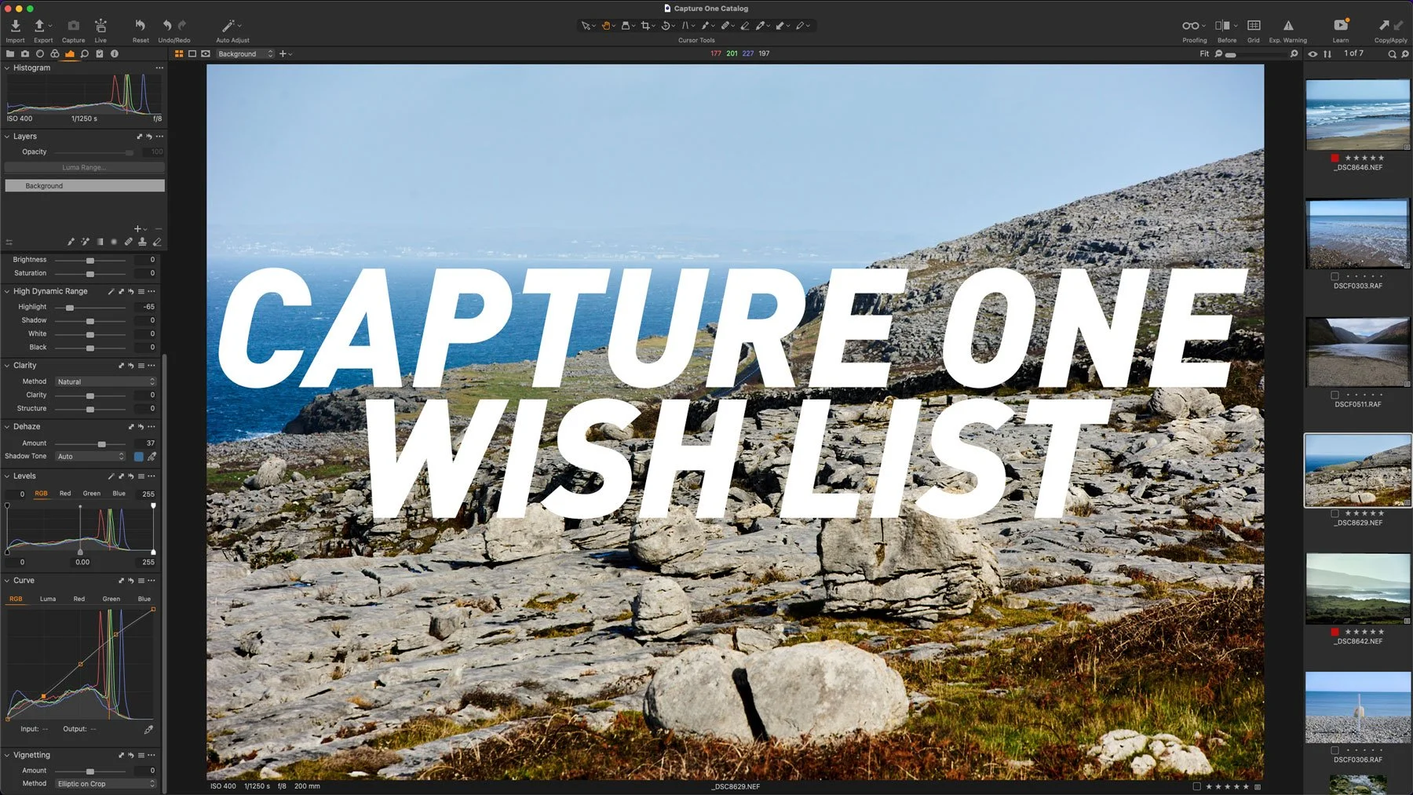
Task: Switch the Curve panel to the Red channel
Action: coord(78,598)
